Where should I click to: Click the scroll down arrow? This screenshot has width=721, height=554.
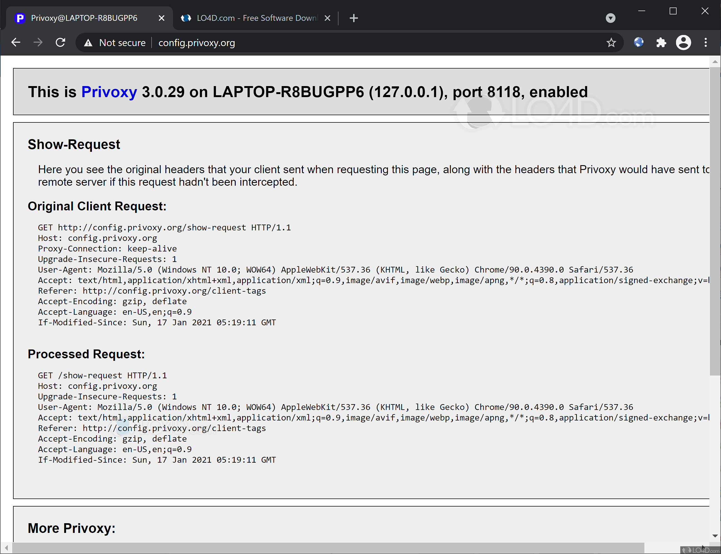(x=715, y=536)
